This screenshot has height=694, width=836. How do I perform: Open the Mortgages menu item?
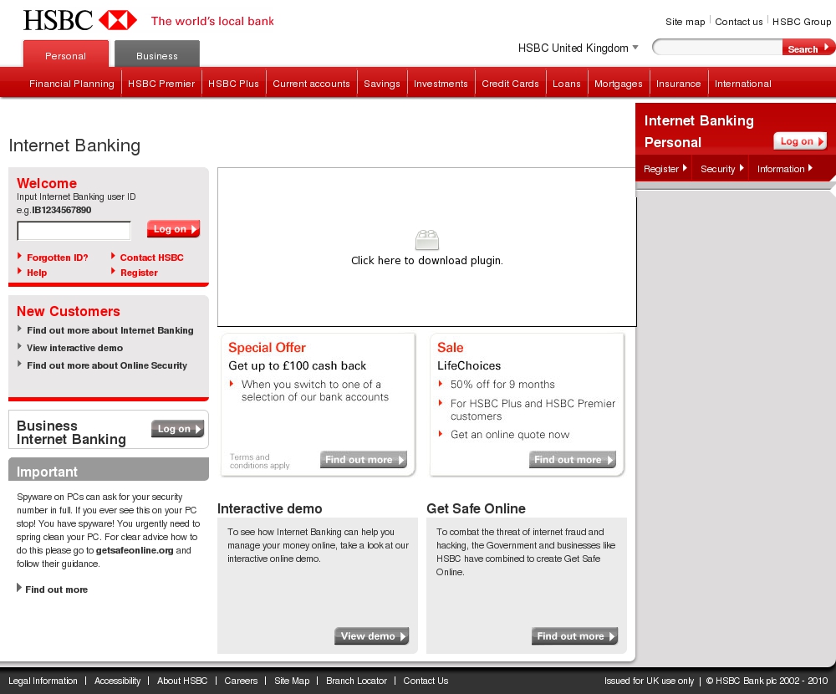point(618,84)
